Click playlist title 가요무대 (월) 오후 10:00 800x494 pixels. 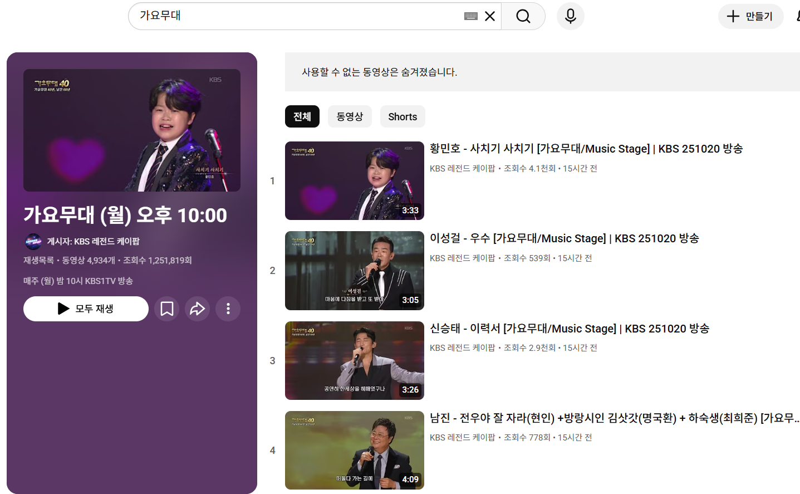(125, 215)
